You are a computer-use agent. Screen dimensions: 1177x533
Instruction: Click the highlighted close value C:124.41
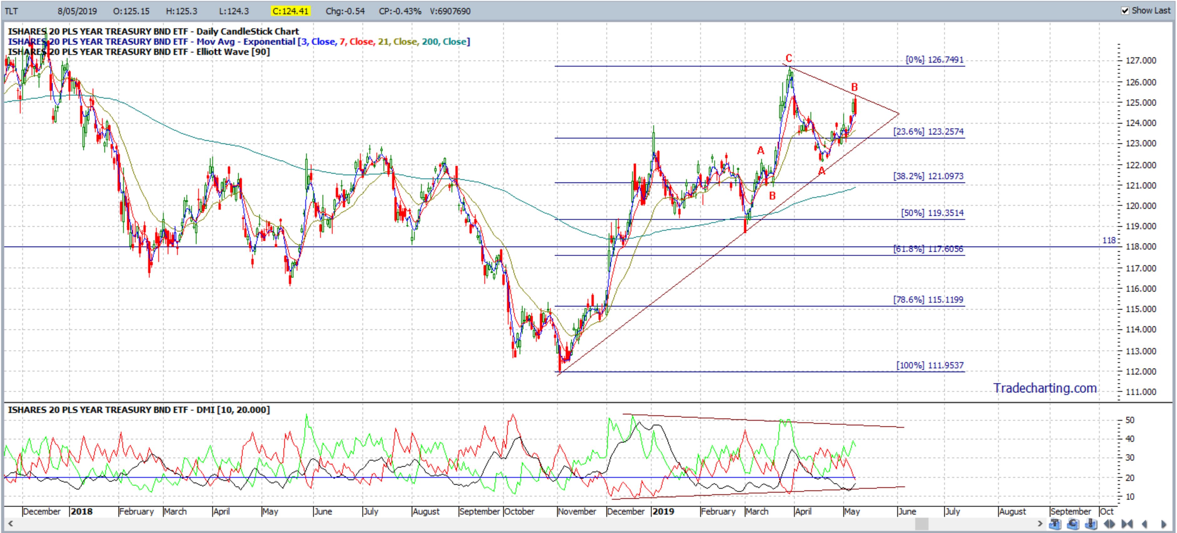291,11
